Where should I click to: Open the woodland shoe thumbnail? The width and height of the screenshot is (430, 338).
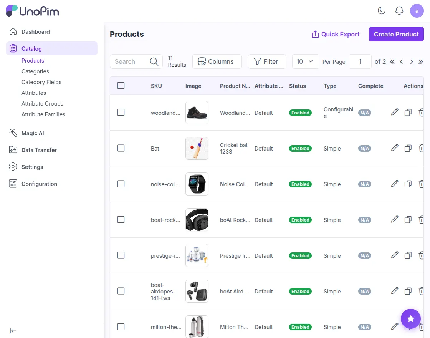197,113
